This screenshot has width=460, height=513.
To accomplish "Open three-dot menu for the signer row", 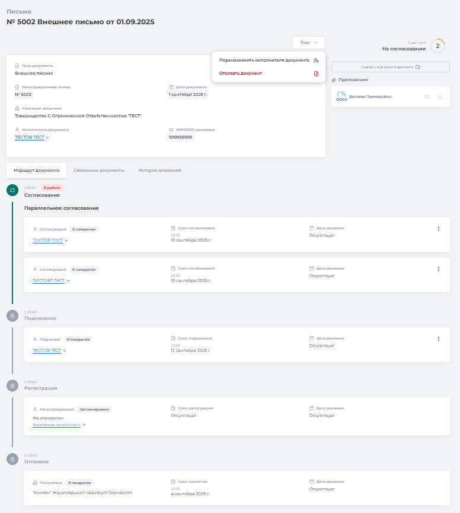I will (x=439, y=339).
